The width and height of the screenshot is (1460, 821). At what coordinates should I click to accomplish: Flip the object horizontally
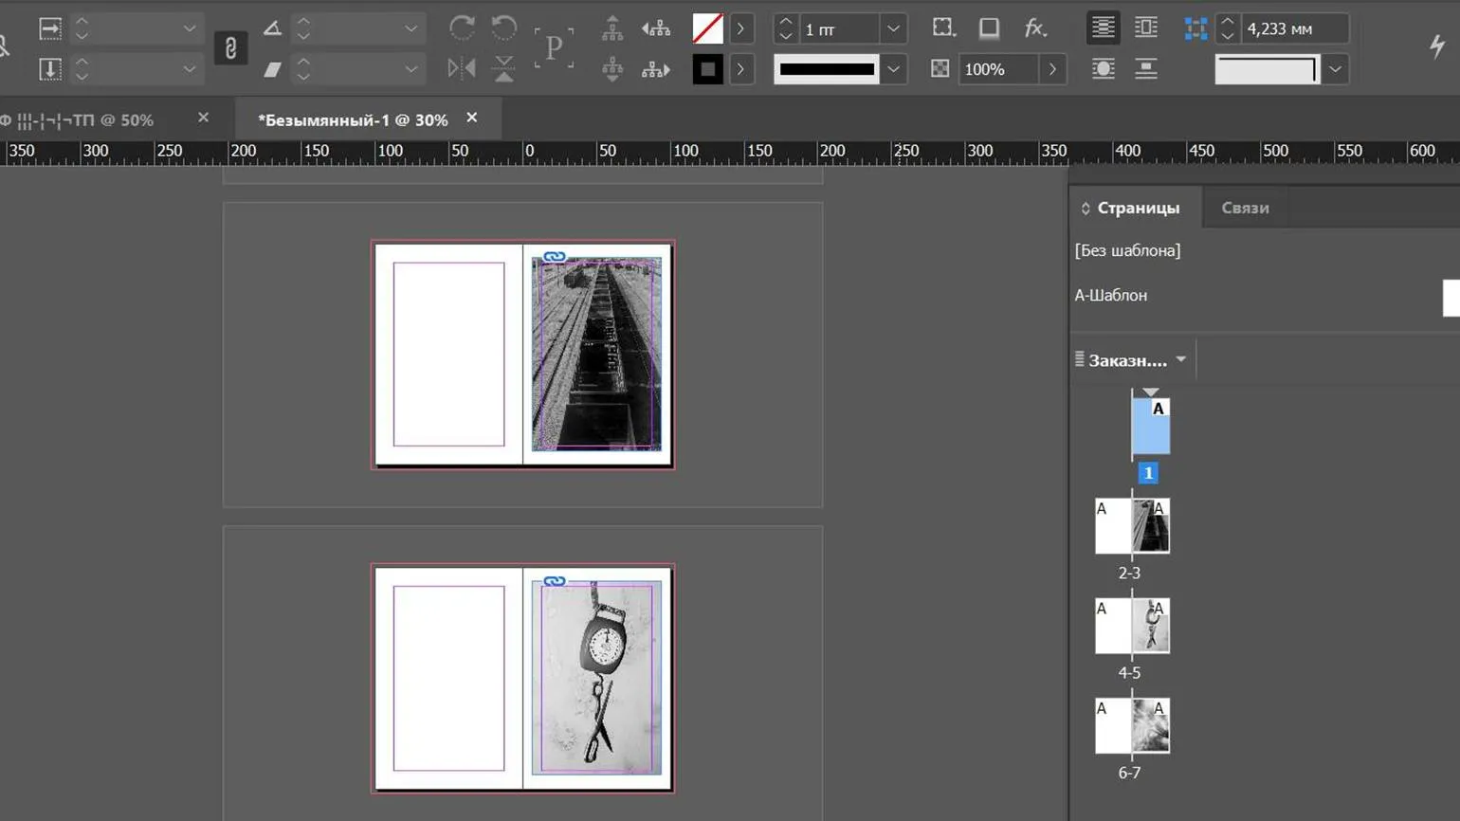tap(462, 69)
